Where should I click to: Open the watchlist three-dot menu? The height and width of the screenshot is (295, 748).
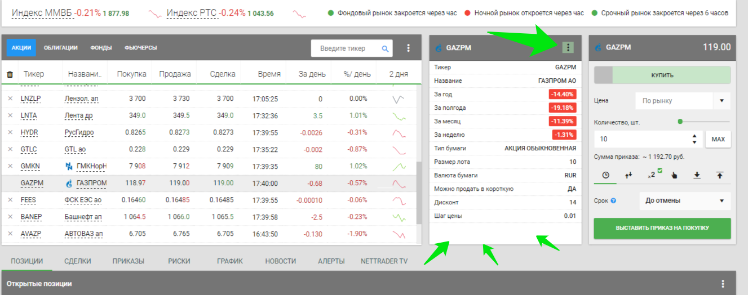coord(409,48)
